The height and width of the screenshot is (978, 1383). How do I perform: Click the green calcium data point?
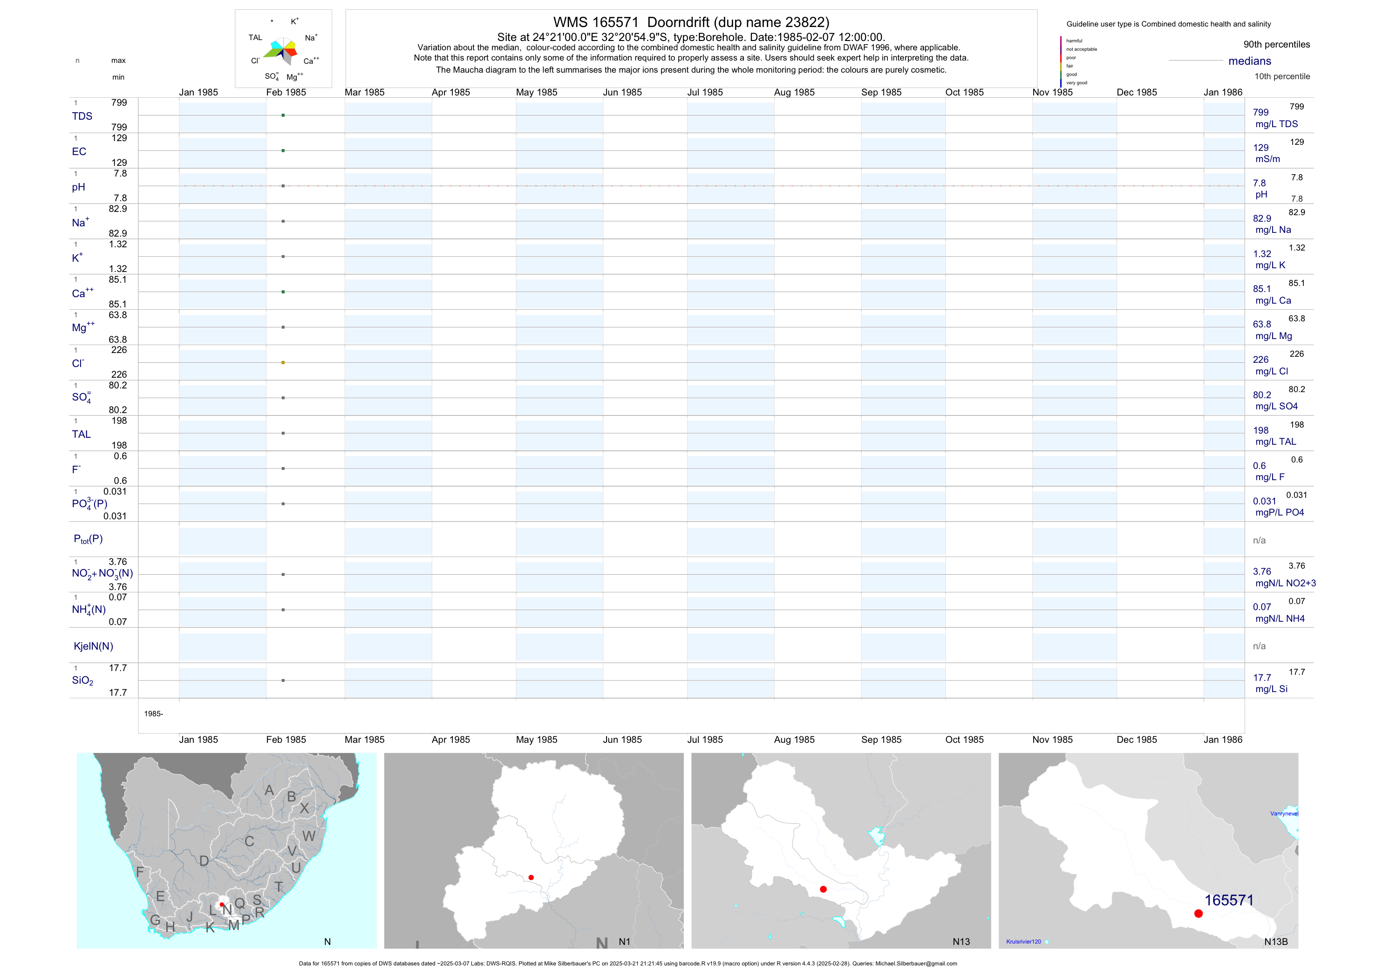pyautogui.click(x=283, y=292)
